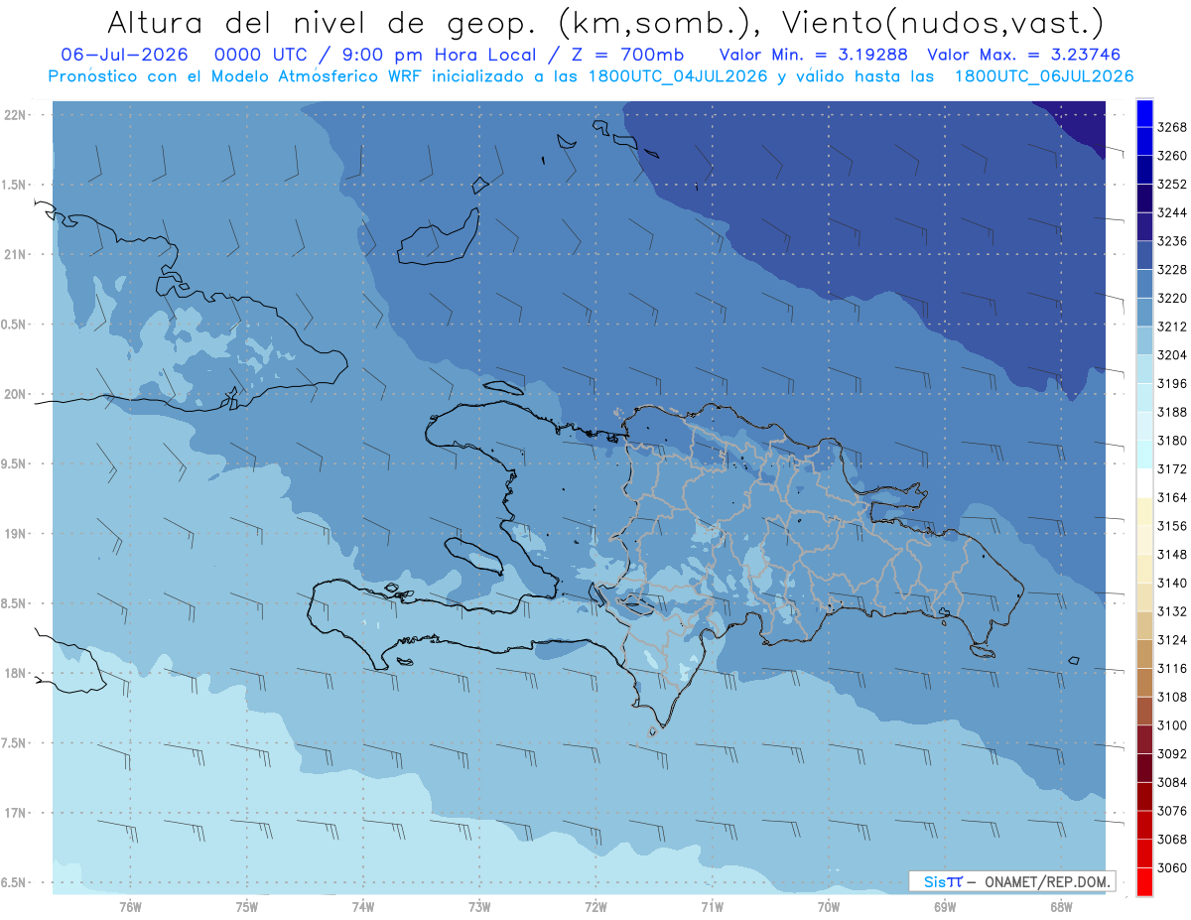Click the '21N' latitude label
Image resolution: width=1191 pixels, height=920 pixels.
(x=15, y=255)
